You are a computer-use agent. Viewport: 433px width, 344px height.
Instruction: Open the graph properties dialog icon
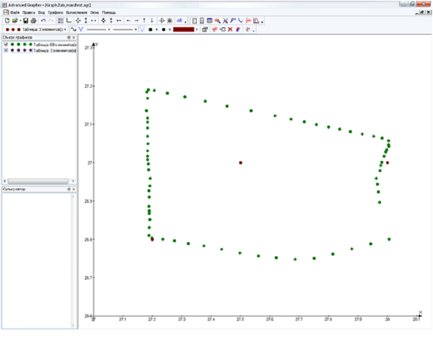click(205, 29)
